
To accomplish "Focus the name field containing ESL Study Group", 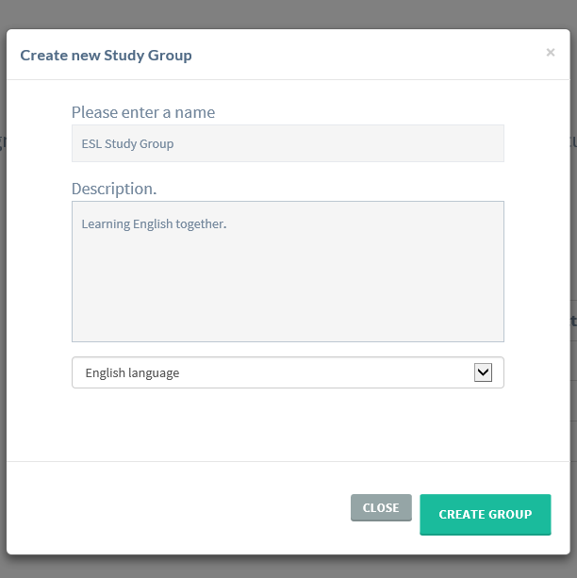I will (x=288, y=144).
